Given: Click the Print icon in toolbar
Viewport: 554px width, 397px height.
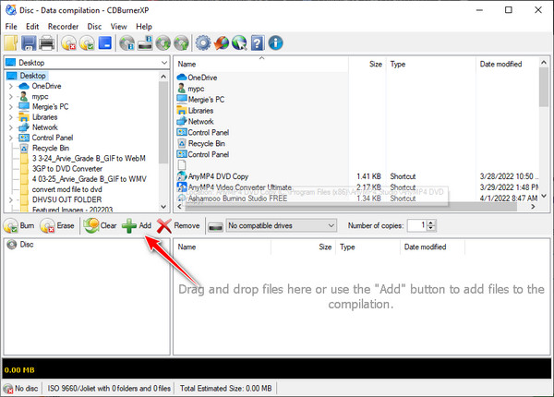Looking at the screenshot, I should [47, 43].
